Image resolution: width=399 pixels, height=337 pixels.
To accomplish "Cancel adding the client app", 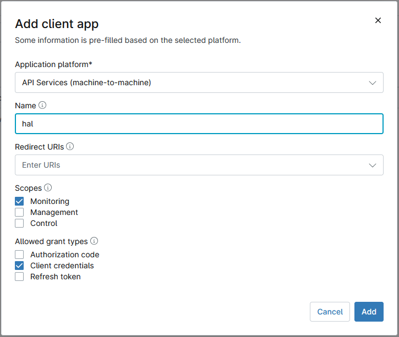I will coord(330,312).
